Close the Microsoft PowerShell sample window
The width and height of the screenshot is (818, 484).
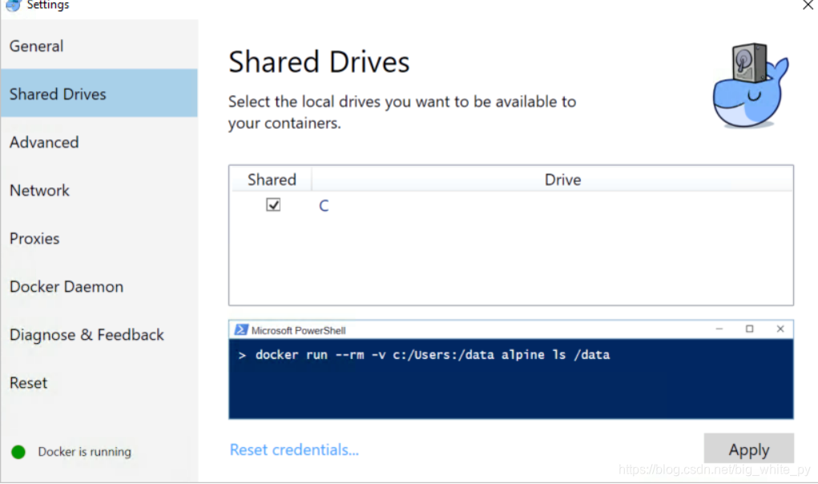[x=780, y=329]
